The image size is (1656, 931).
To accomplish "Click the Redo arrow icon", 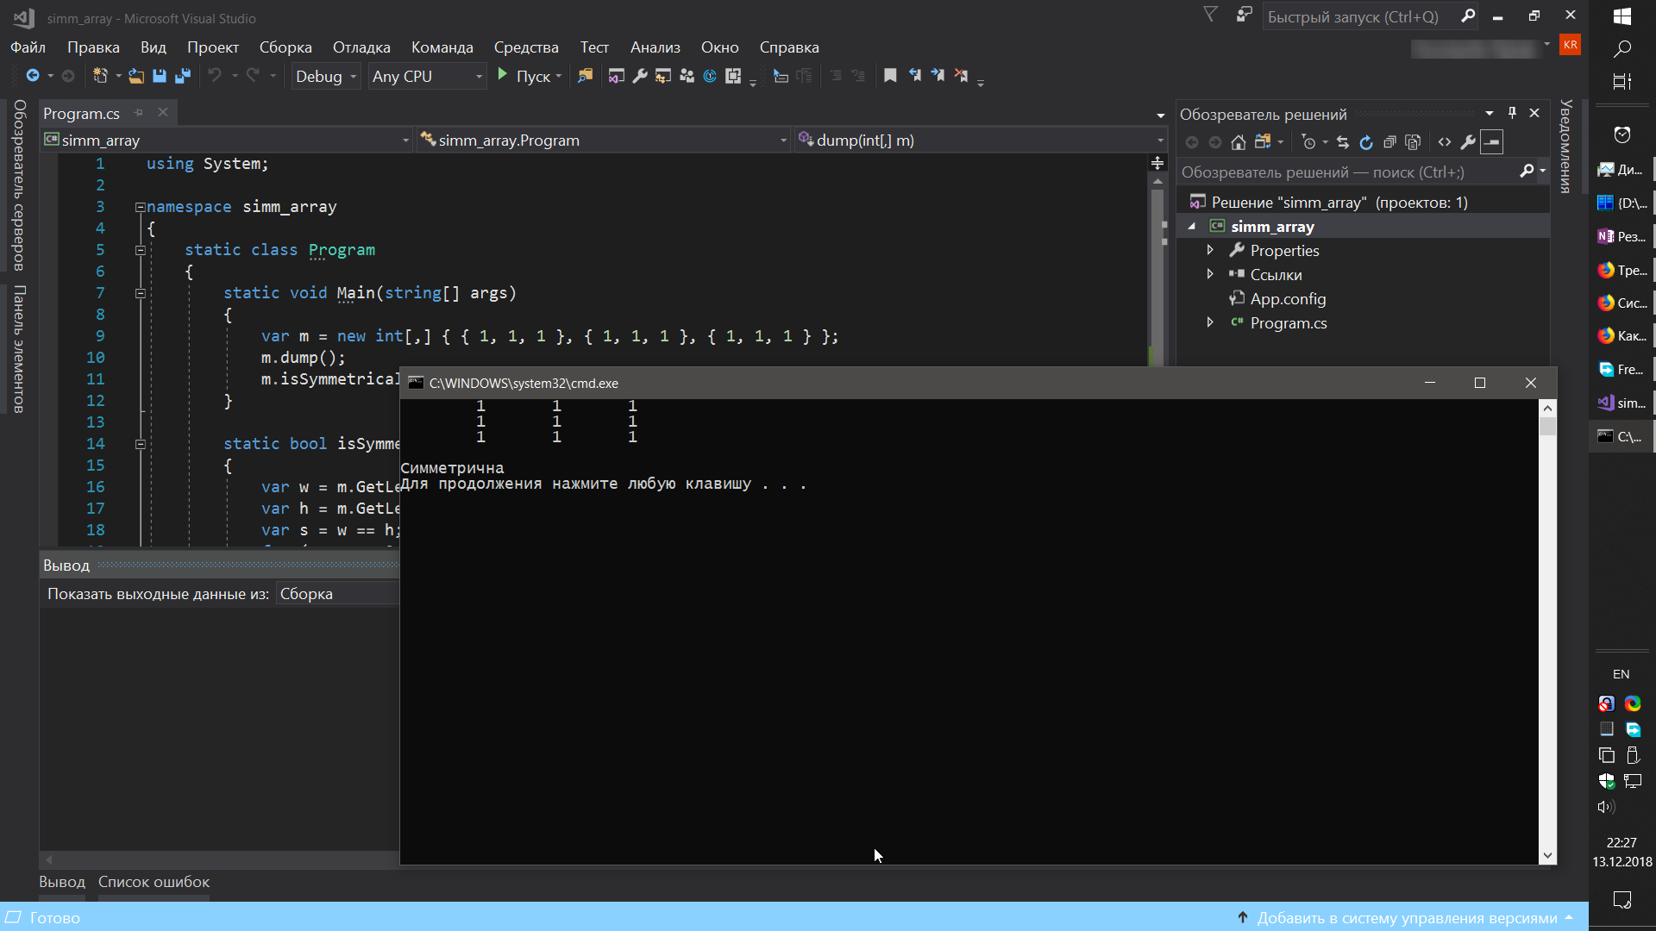I will pos(253,76).
